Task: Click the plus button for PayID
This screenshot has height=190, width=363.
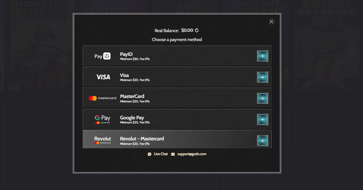Action: (x=263, y=56)
